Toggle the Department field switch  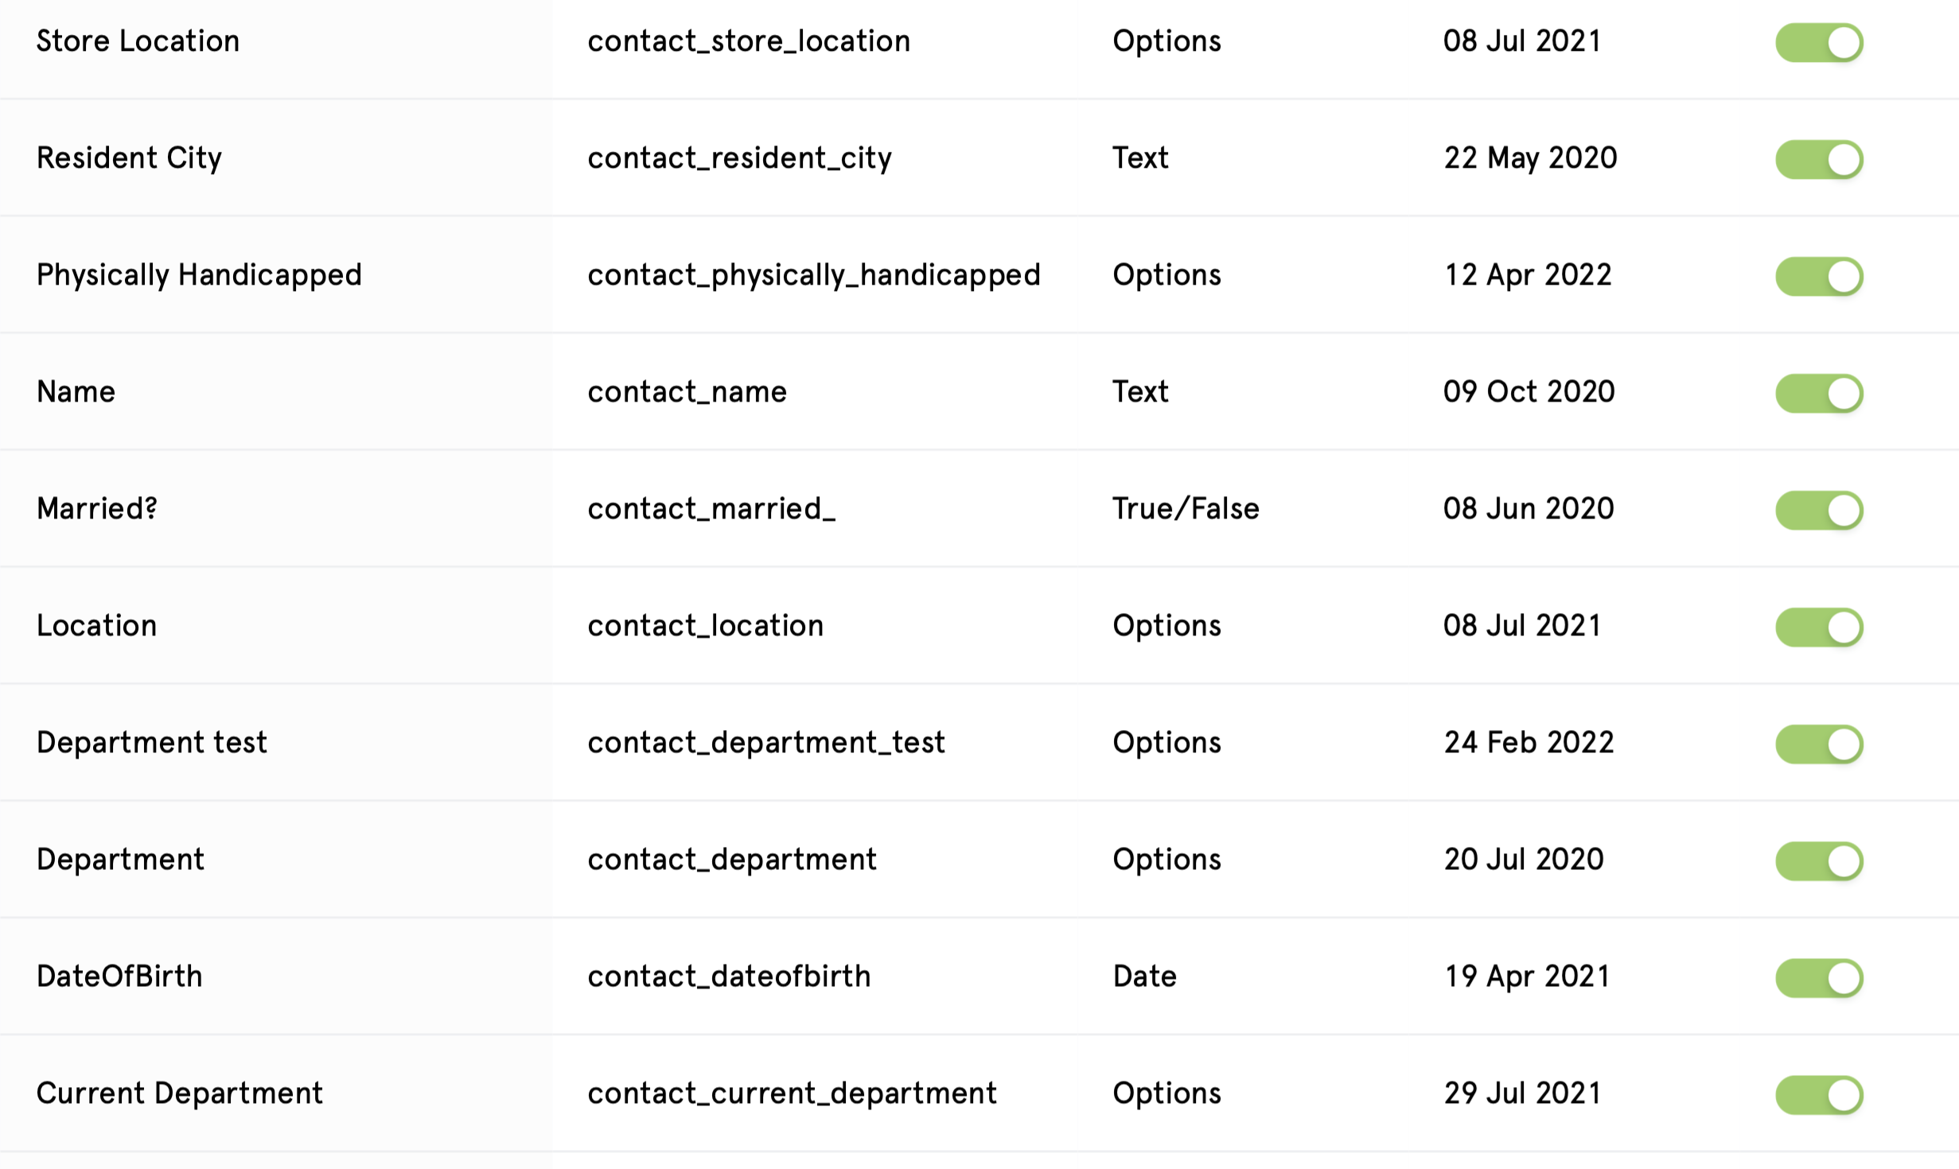coord(1819,860)
